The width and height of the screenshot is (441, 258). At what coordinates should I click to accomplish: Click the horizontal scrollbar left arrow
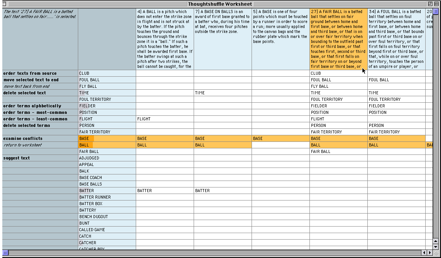[x=424, y=253]
